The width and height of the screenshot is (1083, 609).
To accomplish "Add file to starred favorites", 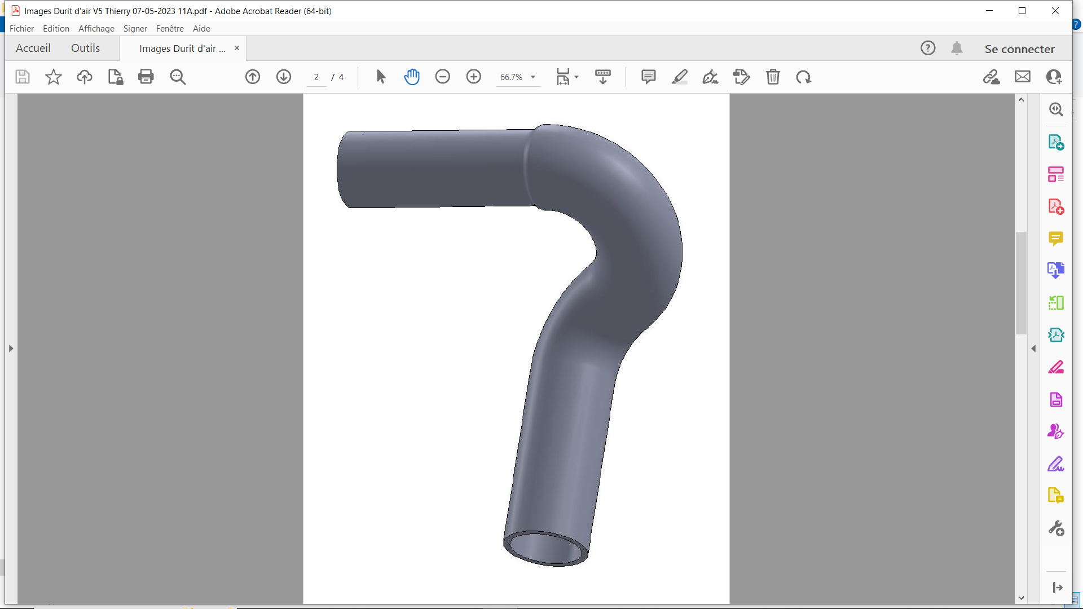I will click(54, 77).
